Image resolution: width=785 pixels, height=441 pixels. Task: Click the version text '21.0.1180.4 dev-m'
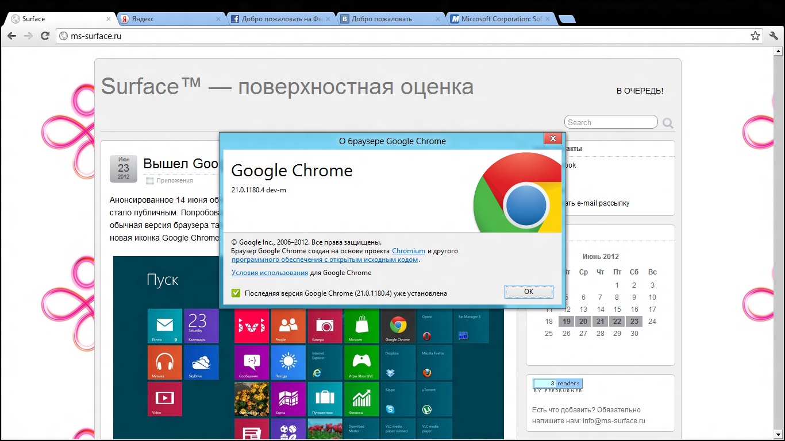tap(259, 190)
